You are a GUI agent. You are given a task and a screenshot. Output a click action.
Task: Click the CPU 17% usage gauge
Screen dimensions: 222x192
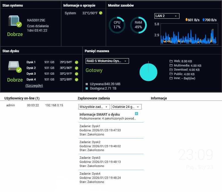(117, 25)
